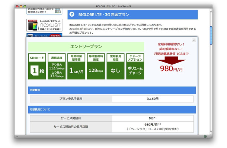Click the サービス開始月 row label
This screenshot has width=227, height=148.
71,118
